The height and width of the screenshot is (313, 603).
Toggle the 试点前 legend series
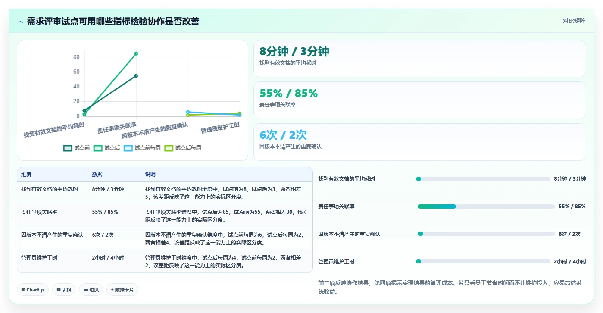tap(76, 148)
